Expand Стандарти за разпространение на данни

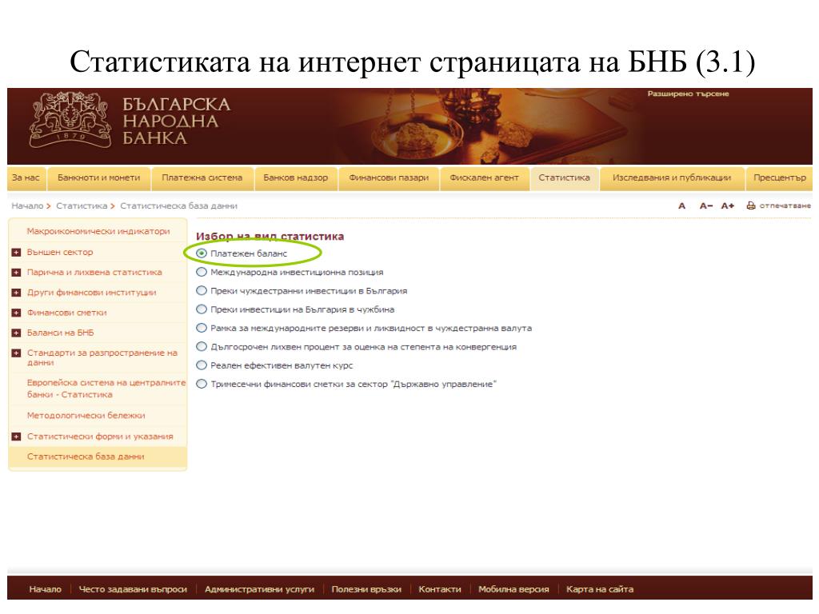point(16,353)
